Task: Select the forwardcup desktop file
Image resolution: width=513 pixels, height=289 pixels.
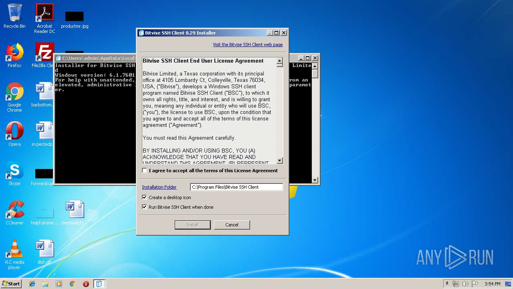Action: [42, 177]
